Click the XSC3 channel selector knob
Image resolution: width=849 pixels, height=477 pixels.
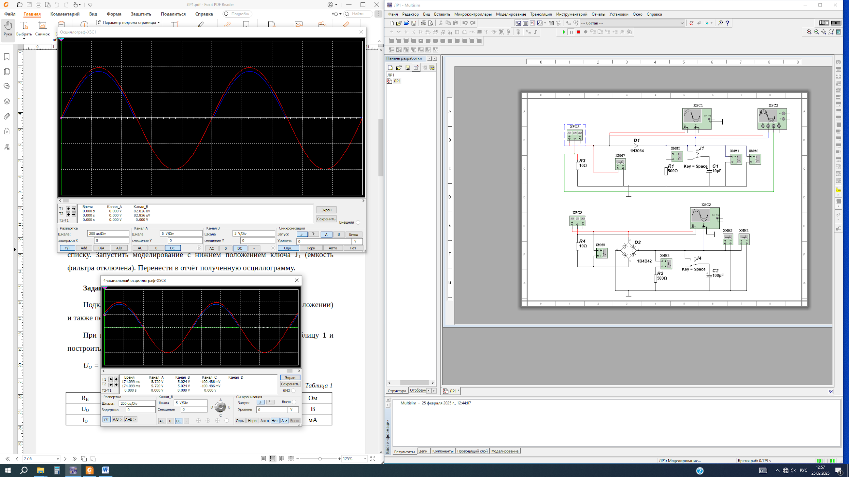click(x=220, y=407)
